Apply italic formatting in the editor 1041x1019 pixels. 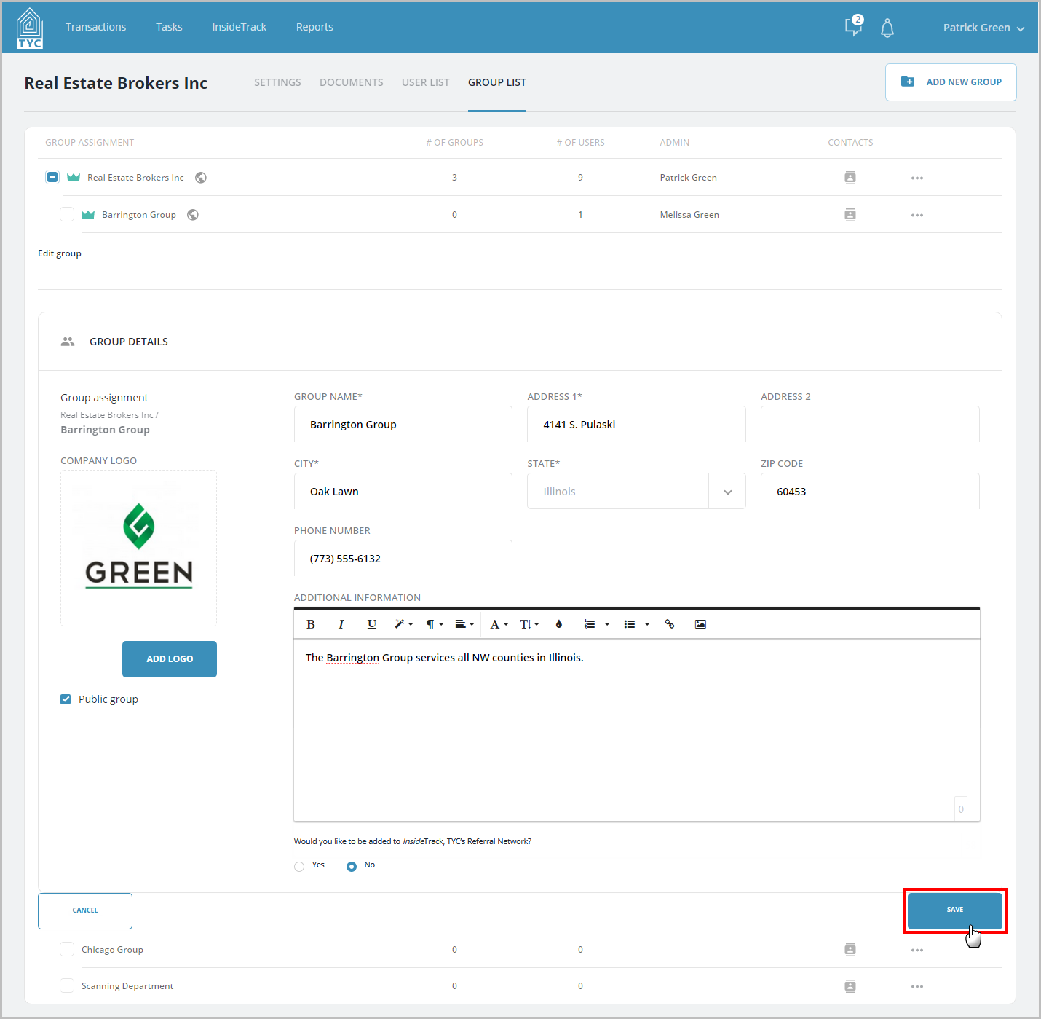[x=341, y=624]
